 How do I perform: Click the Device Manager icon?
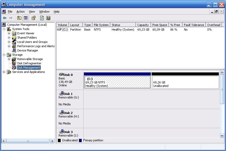14,50
